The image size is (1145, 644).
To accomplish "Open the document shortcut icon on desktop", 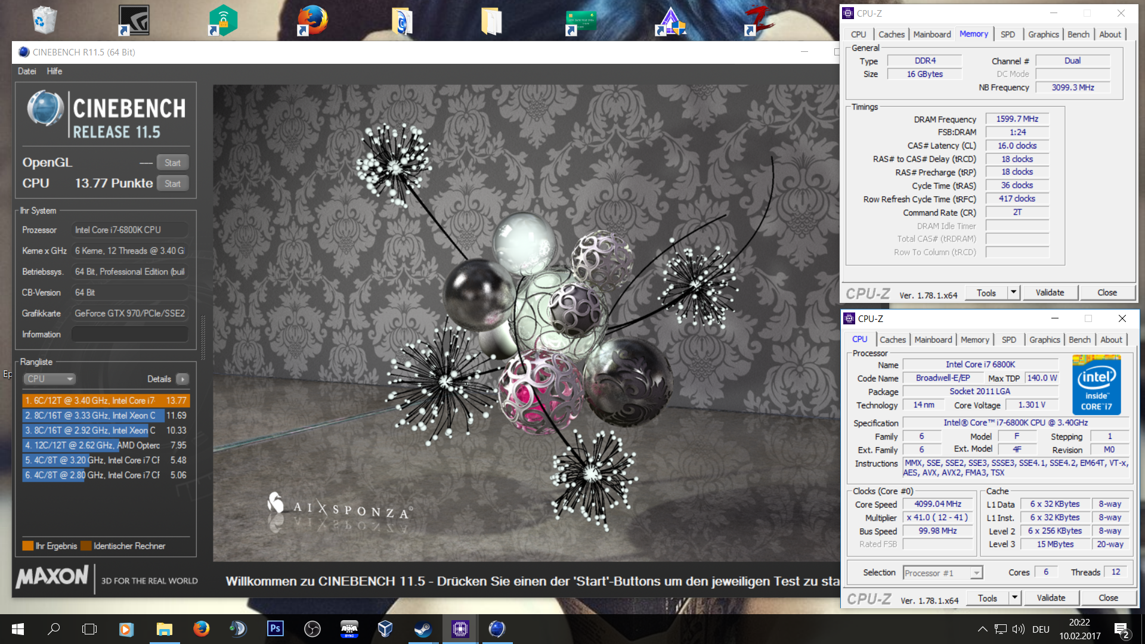I will coord(402,21).
